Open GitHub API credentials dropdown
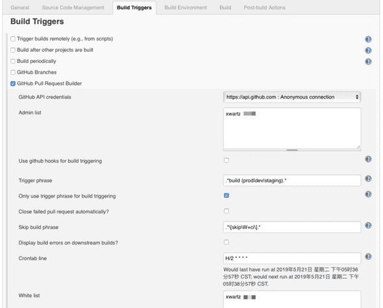Screen dimensions: 383x308 [292, 97]
